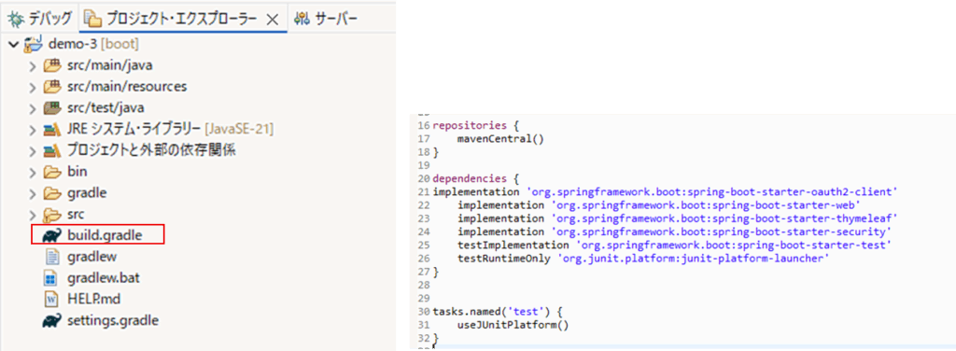Select the gradlew file icon
This screenshot has height=351, width=956.
pyautogui.click(x=52, y=257)
